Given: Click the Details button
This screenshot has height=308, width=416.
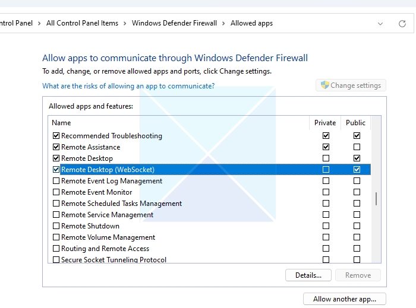Looking at the screenshot, I should tap(308, 275).
